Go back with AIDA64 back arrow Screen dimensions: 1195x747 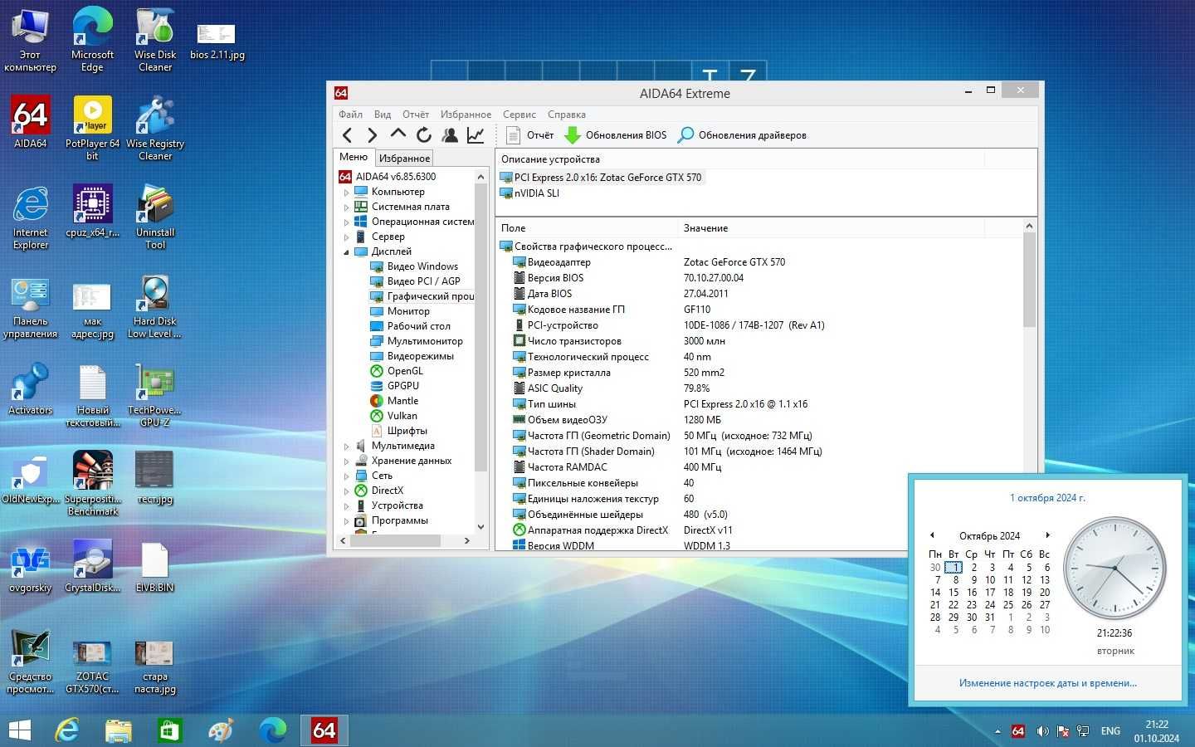348,135
